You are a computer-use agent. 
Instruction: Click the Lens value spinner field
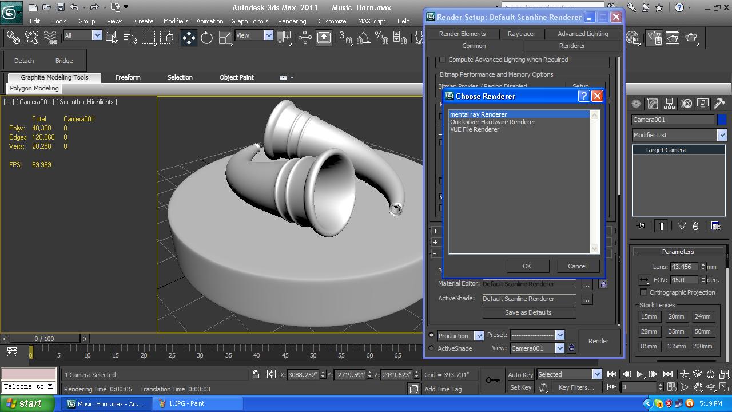click(x=685, y=267)
